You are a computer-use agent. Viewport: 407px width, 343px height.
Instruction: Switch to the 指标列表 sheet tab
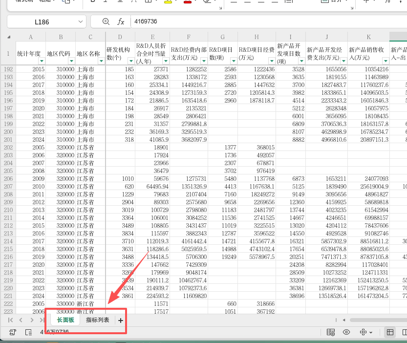tap(98, 320)
